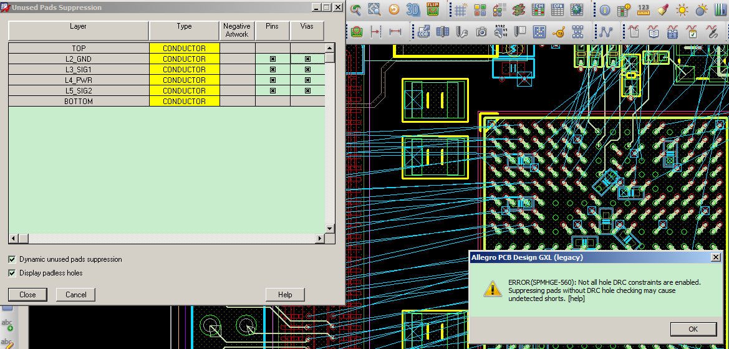This screenshot has height=349, width=729.
Task: Select the 123 ruler measure tool
Action: tap(644, 10)
